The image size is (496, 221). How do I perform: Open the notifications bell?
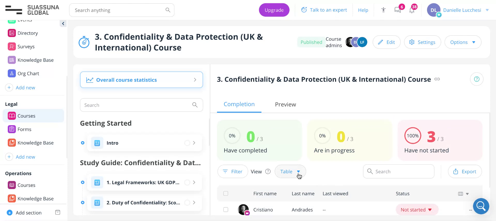(x=412, y=10)
